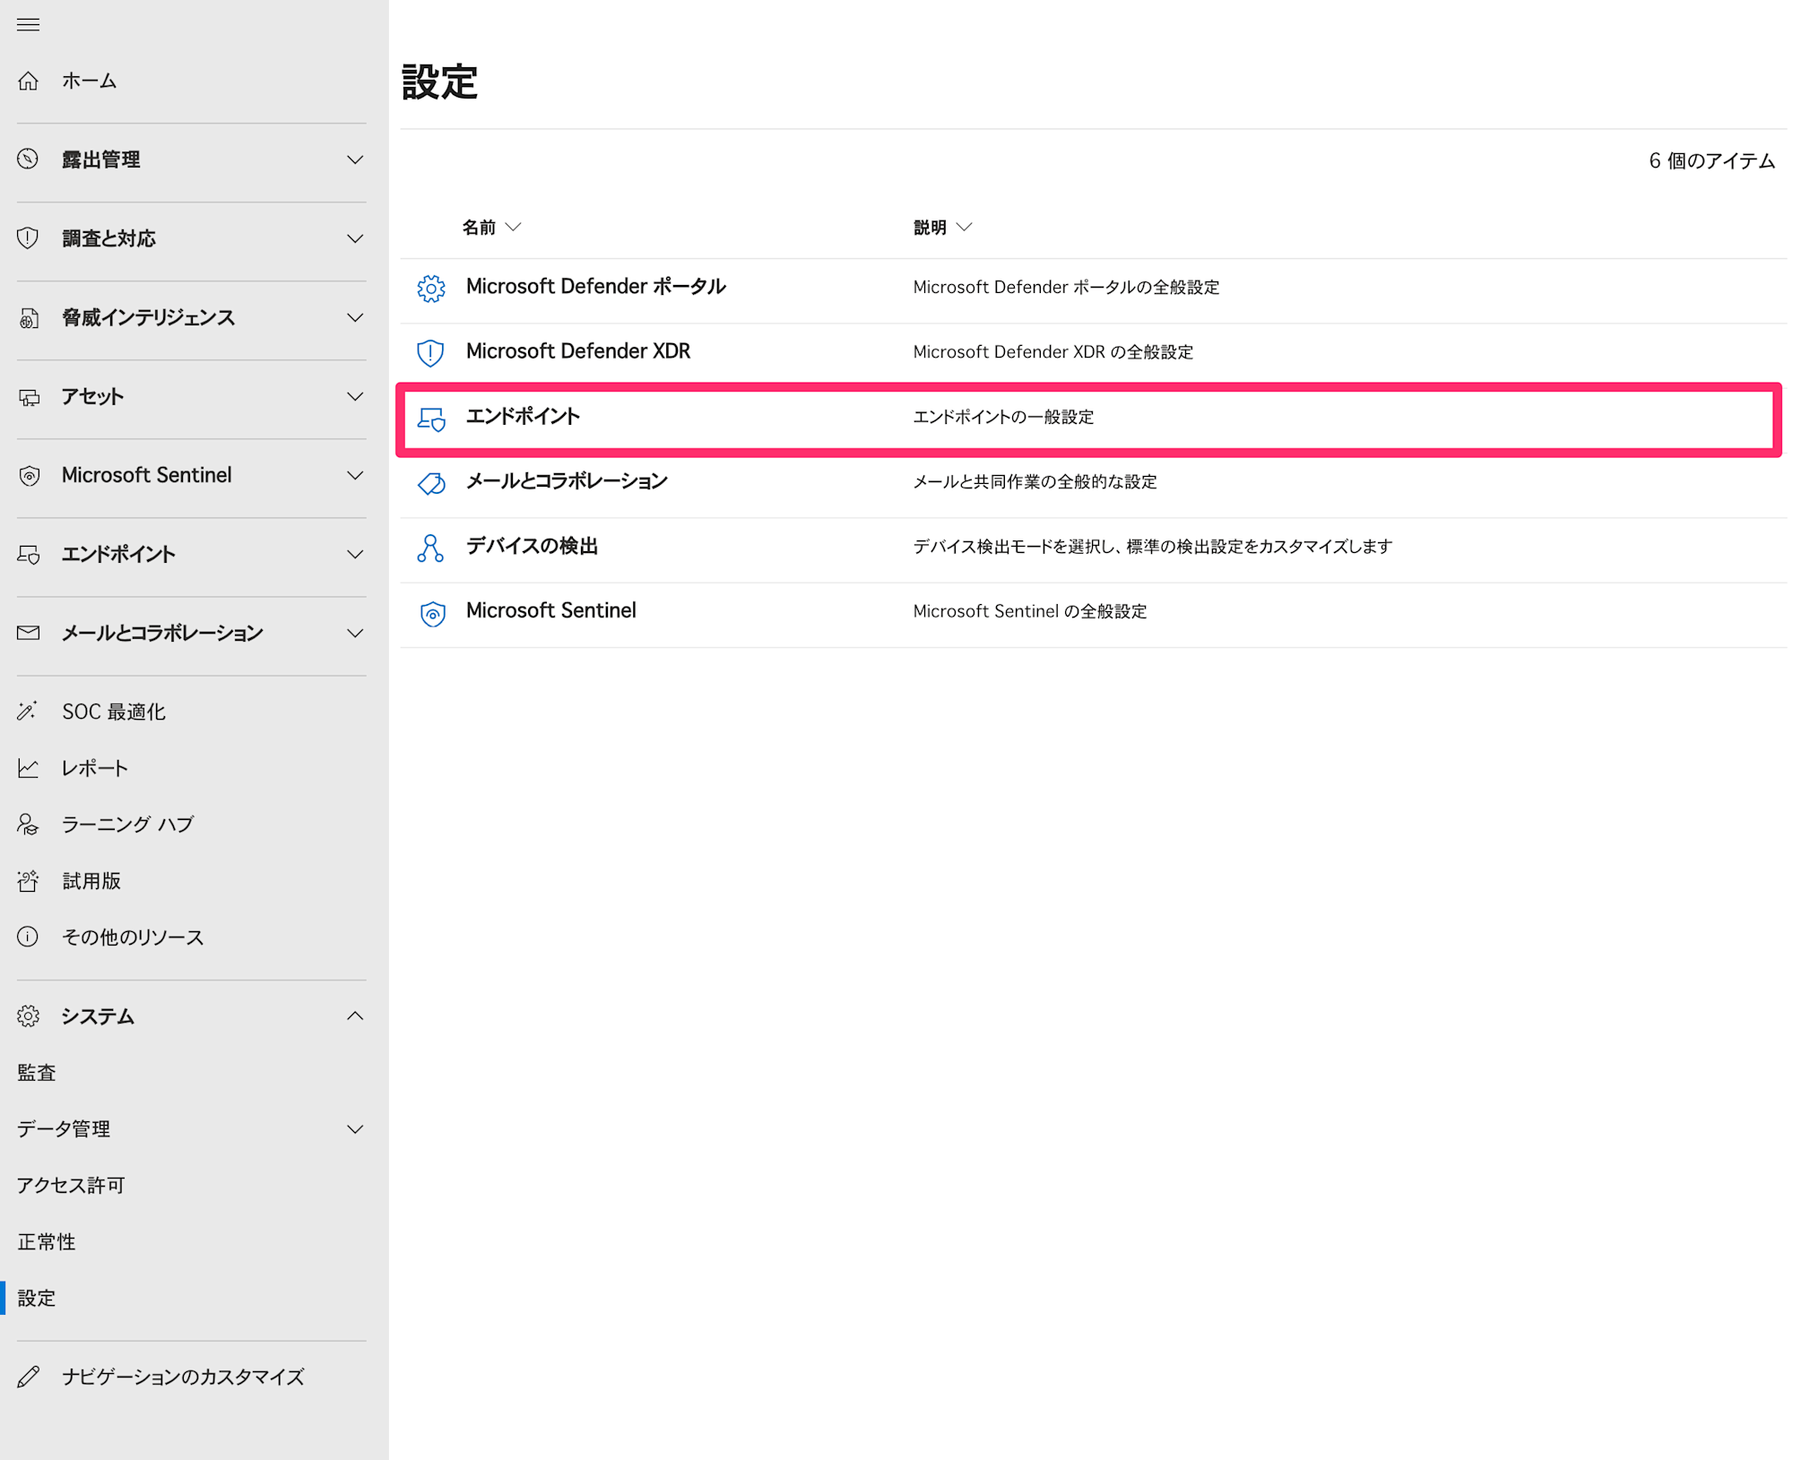Click description 'メールと共同作業の全般的な設定'

1035,481
